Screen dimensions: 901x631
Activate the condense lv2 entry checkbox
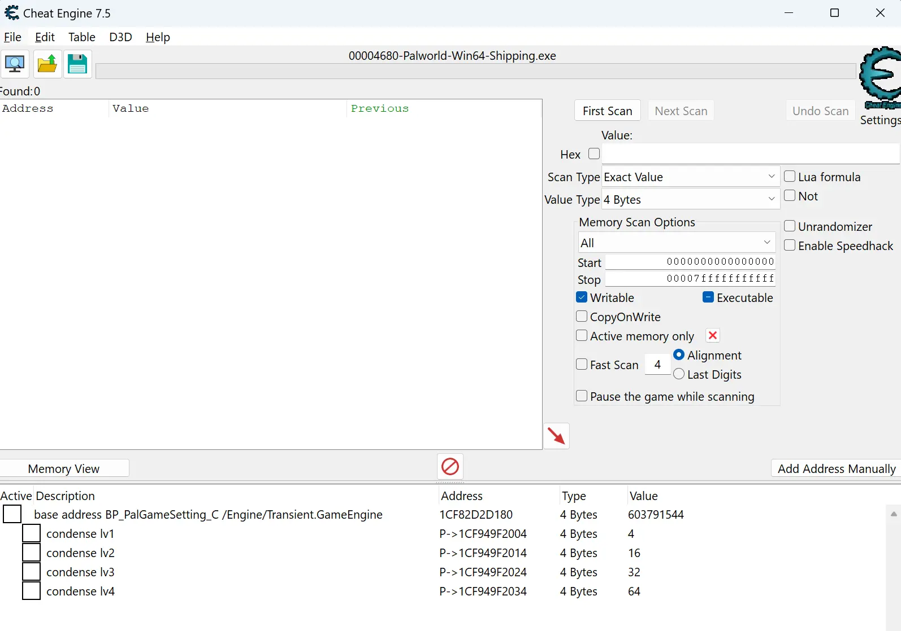(31, 553)
